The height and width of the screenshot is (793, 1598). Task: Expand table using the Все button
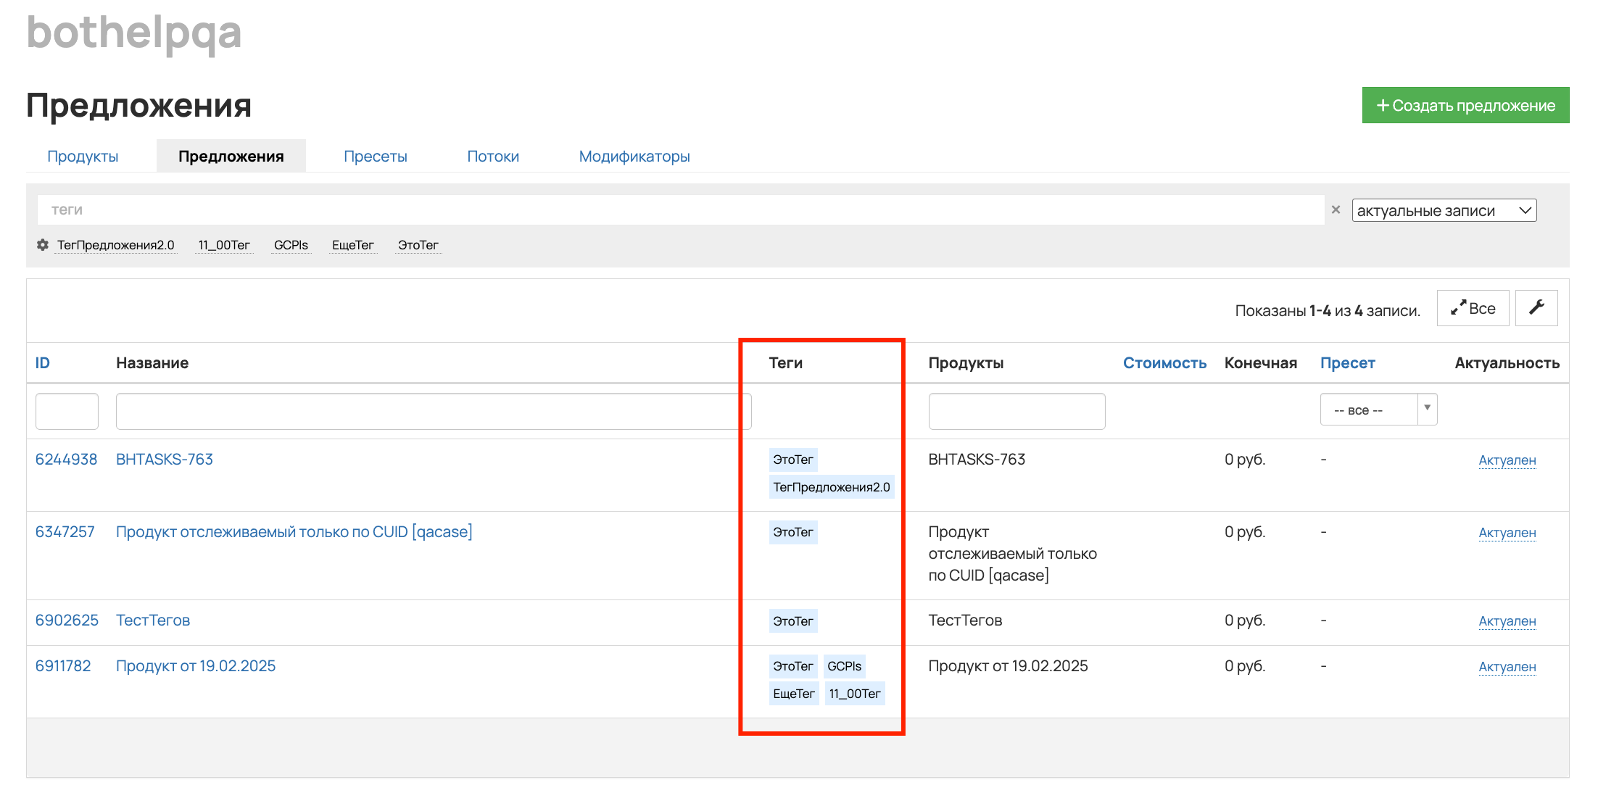[1473, 308]
